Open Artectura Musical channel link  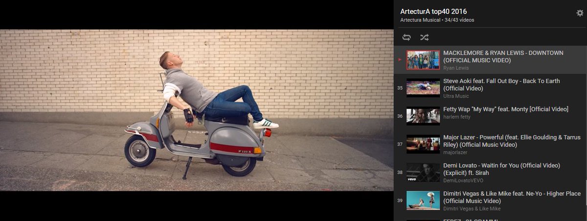tap(420, 20)
